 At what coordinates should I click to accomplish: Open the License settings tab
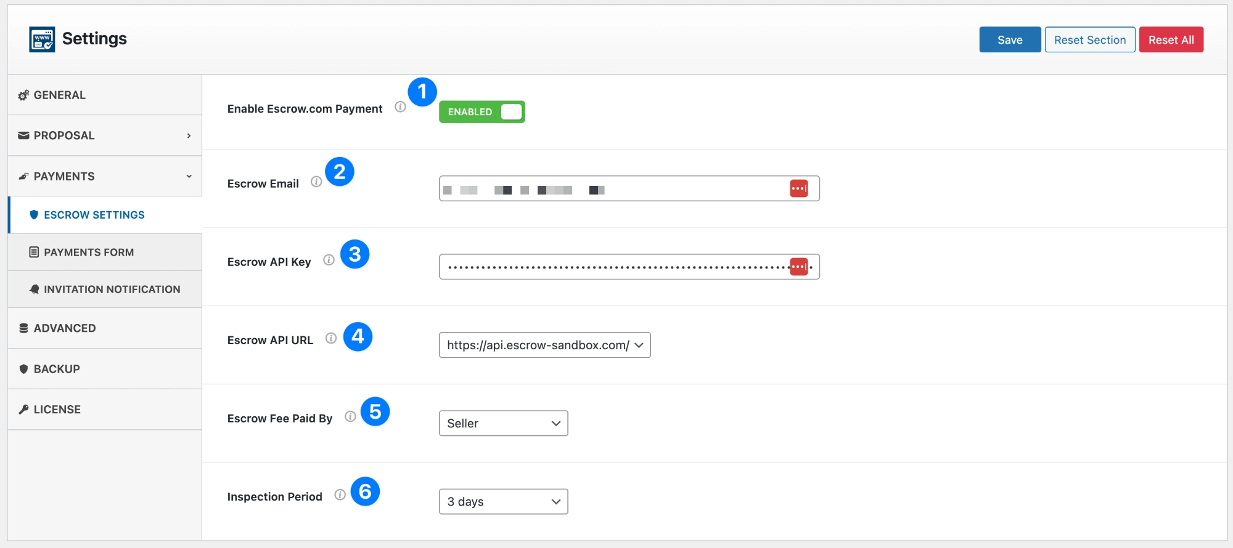point(105,409)
